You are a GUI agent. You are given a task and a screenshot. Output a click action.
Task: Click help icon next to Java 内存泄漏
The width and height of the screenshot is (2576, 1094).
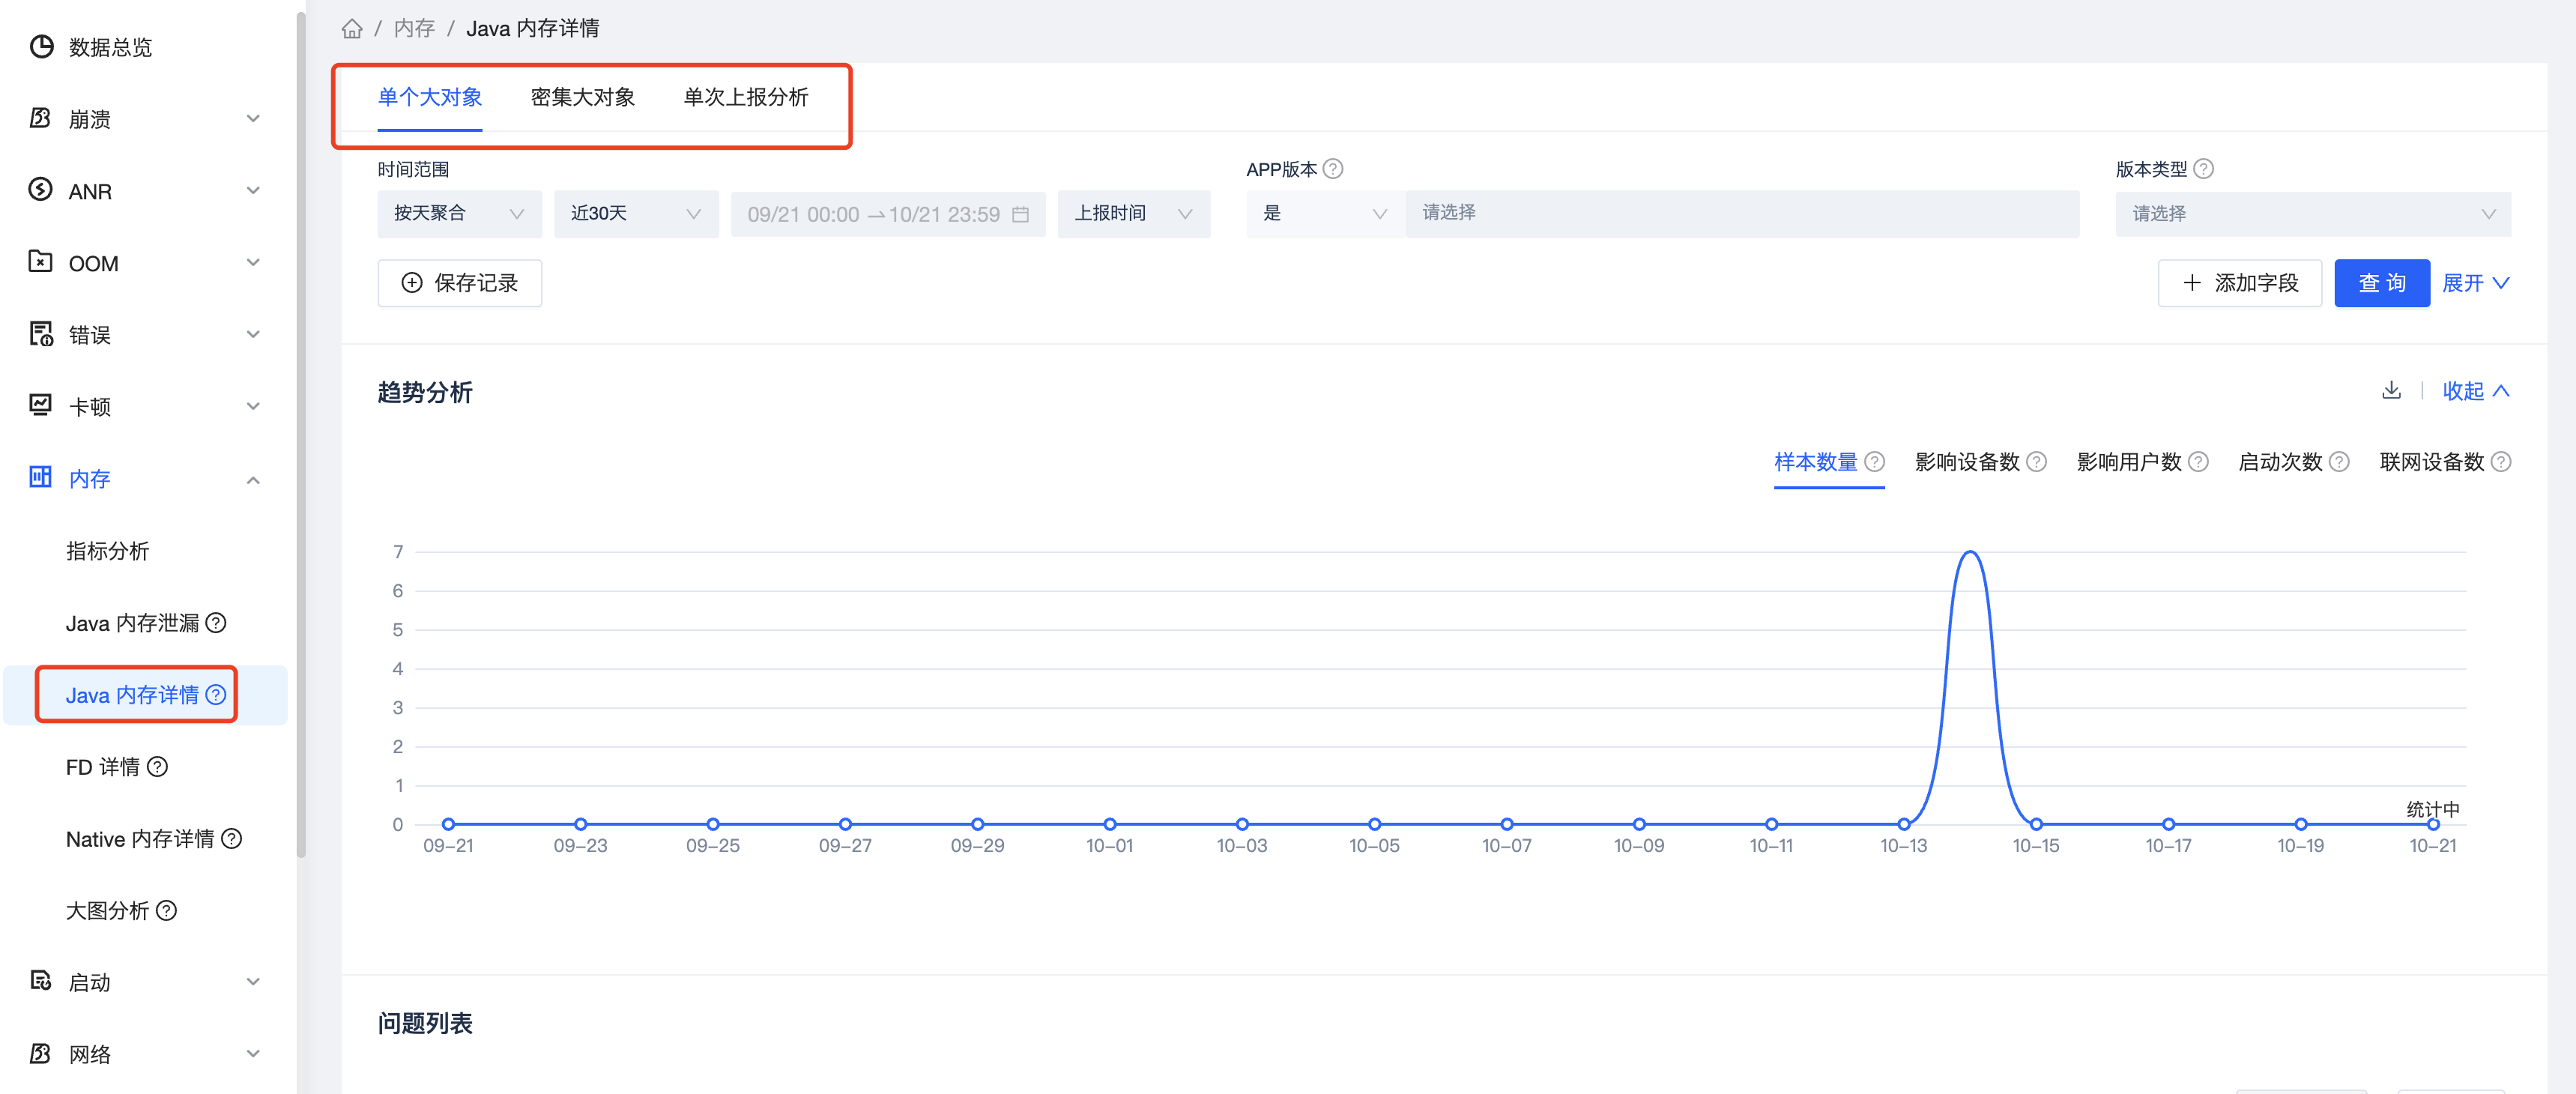(216, 623)
